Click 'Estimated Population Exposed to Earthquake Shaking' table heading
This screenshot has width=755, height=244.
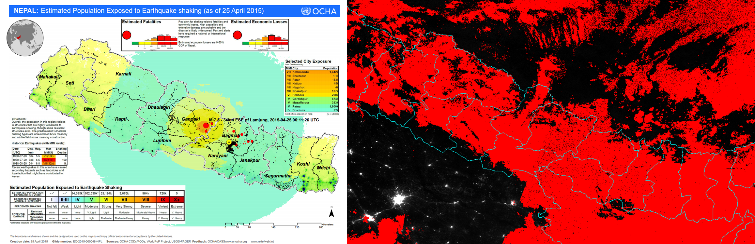pos(66,188)
